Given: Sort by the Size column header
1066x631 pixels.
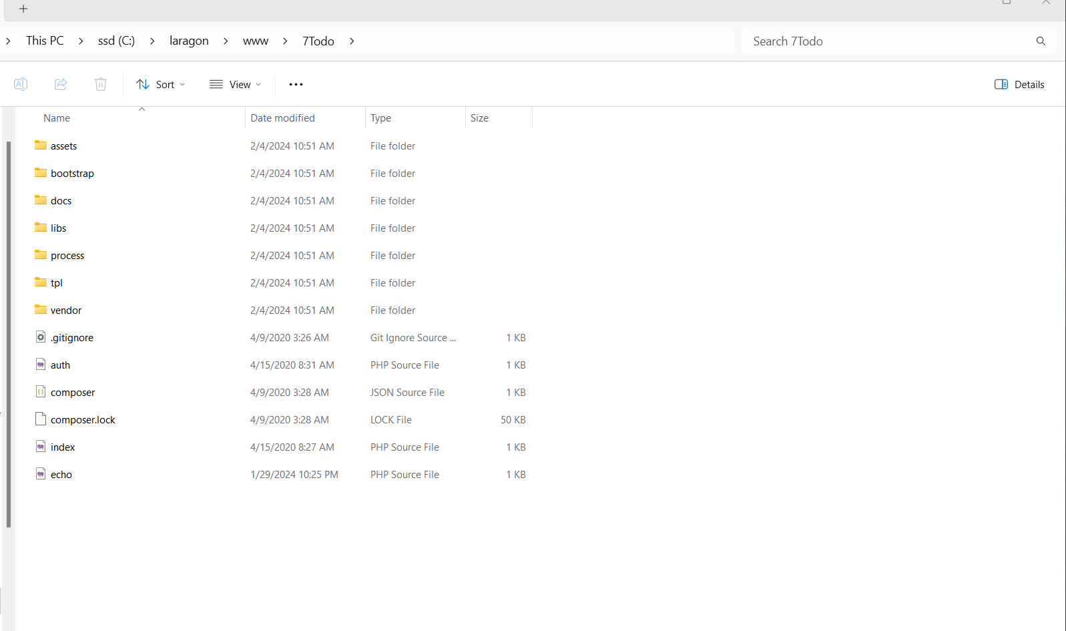Looking at the screenshot, I should click(x=479, y=118).
